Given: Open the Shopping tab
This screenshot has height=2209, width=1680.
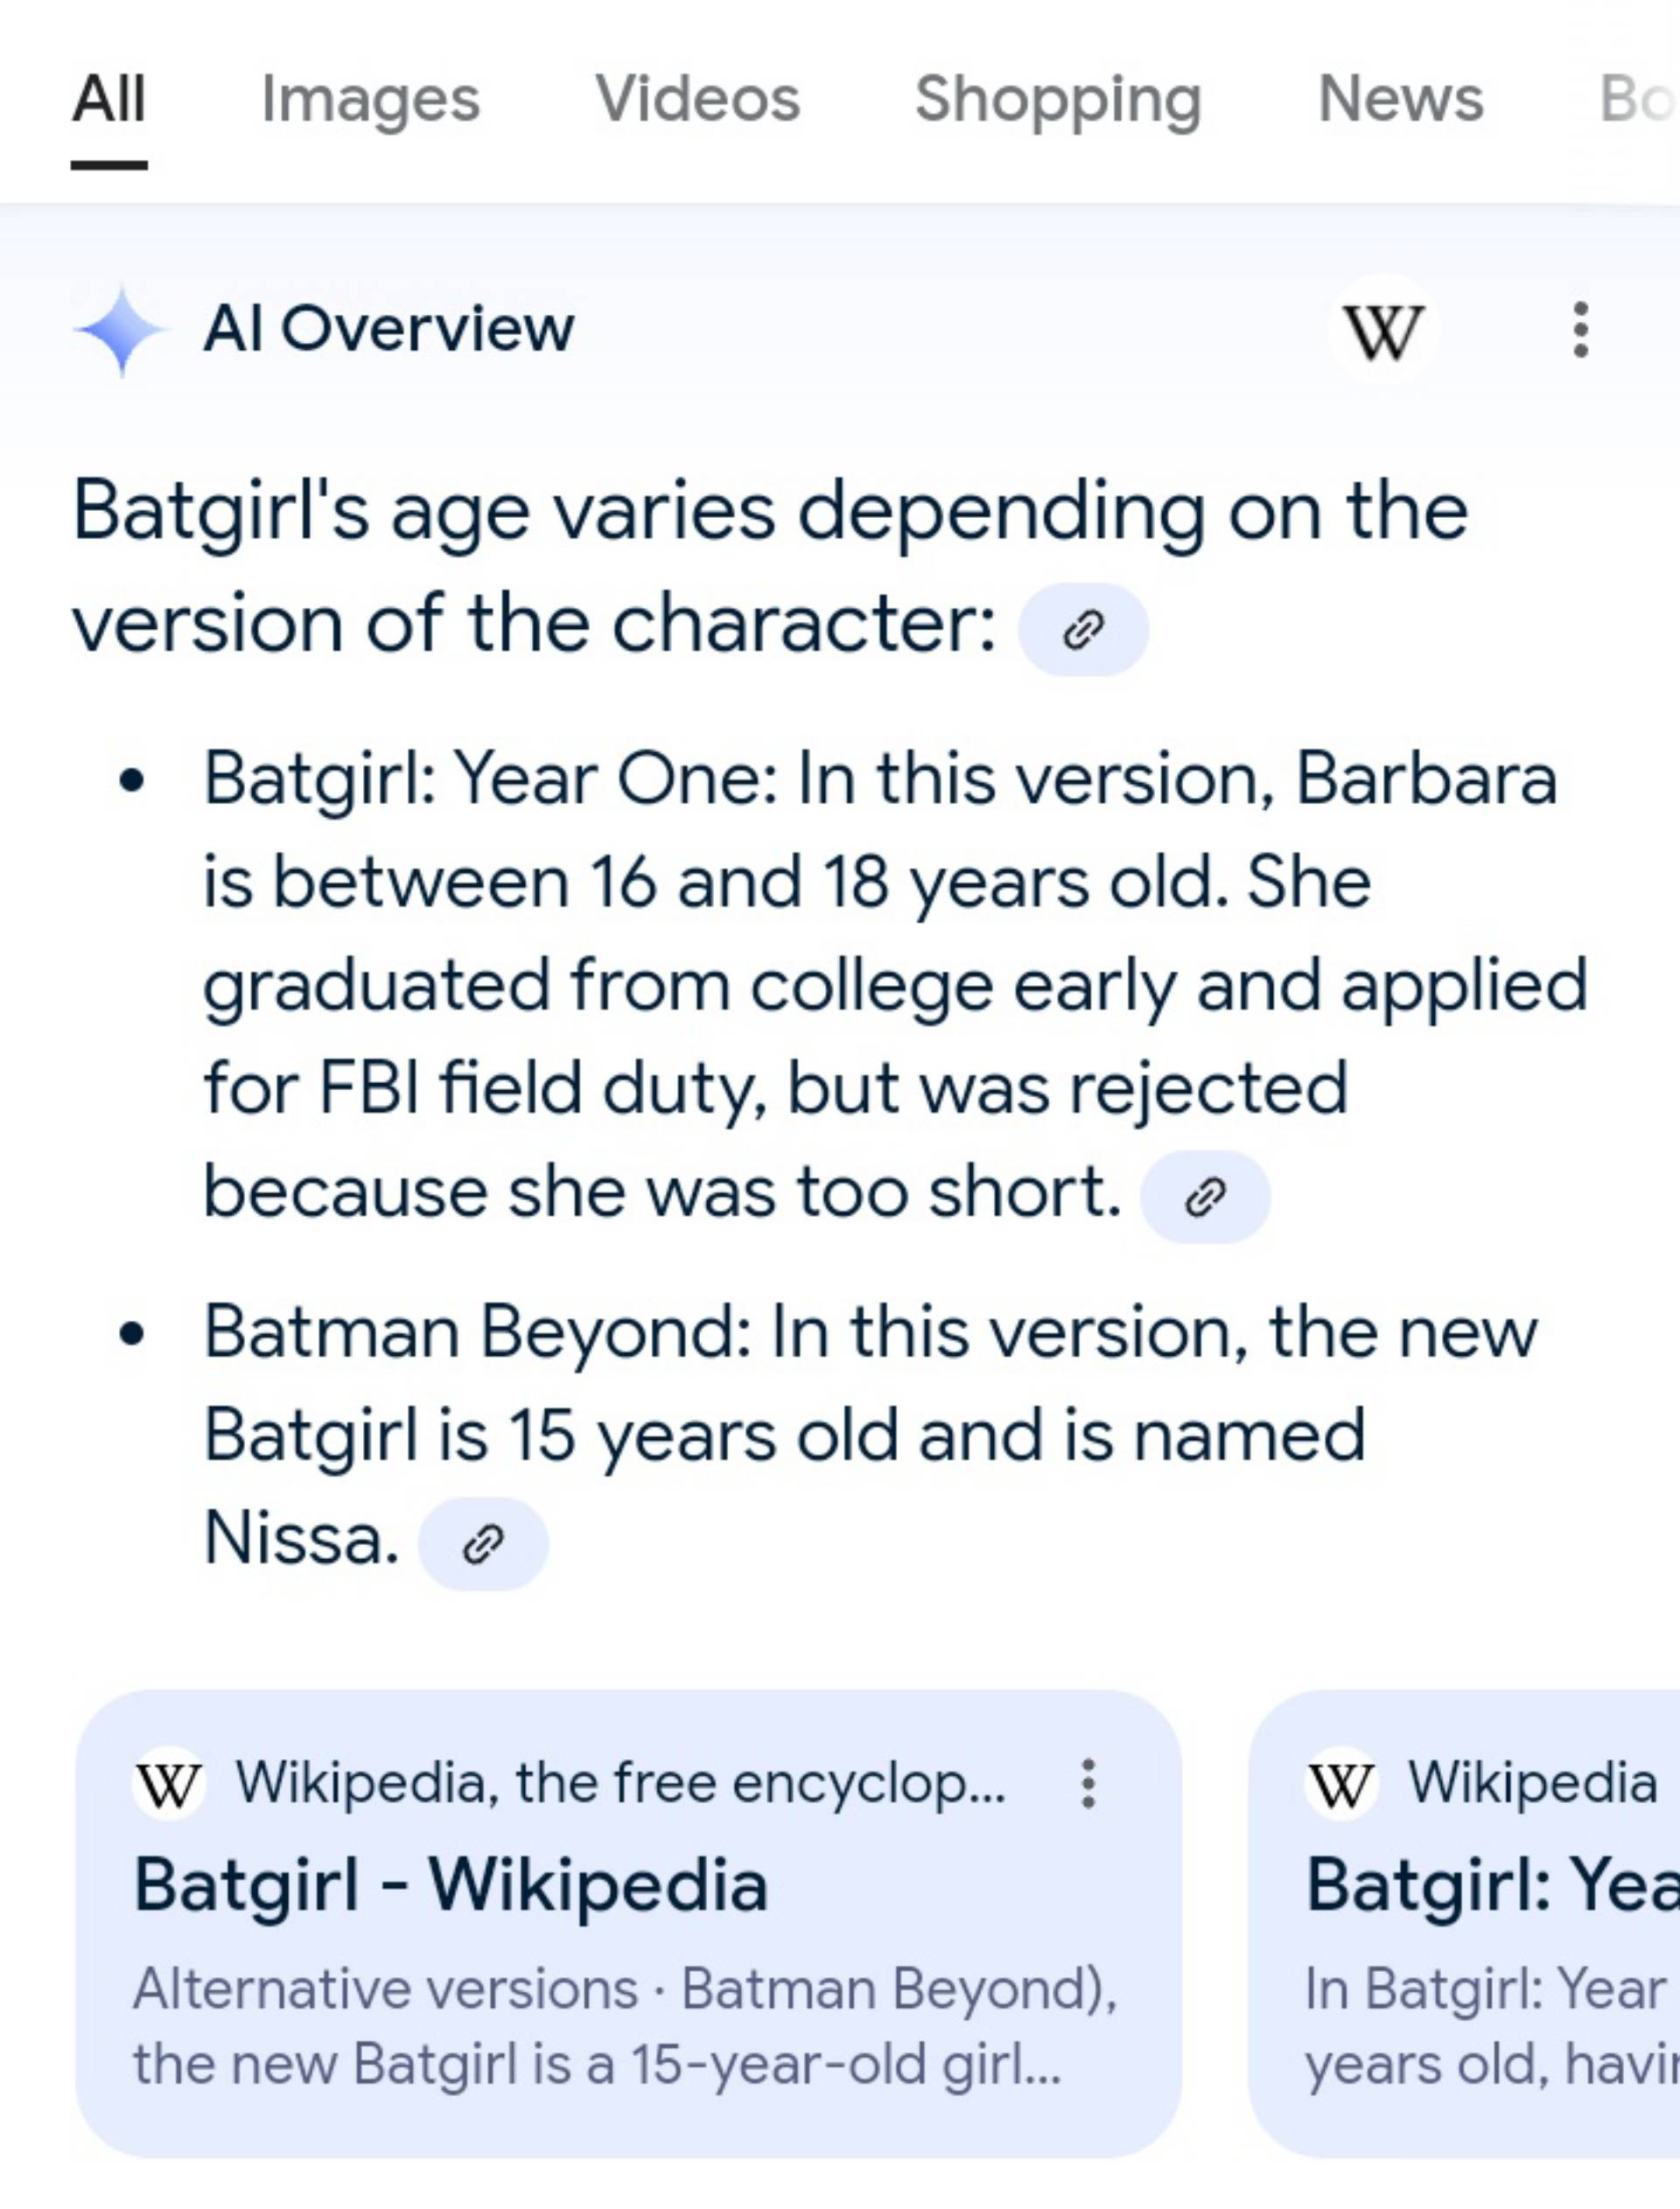Looking at the screenshot, I should [1058, 100].
